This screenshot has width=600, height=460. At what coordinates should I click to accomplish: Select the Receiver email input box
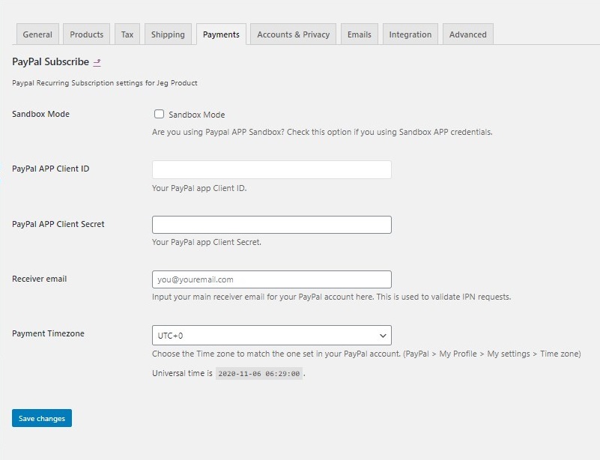(271, 279)
